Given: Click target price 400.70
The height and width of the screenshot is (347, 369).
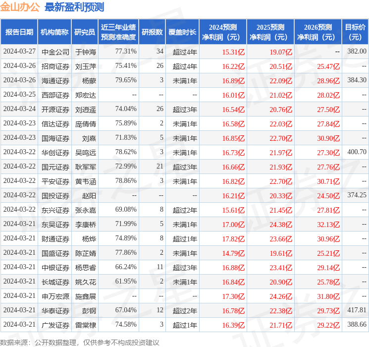Looking at the screenshot, I should [x=357, y=152].
